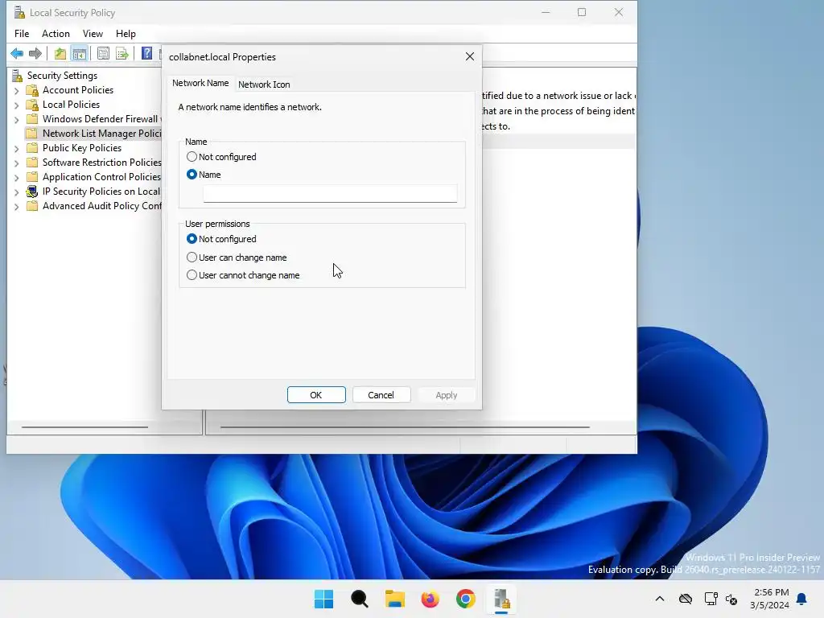
Task: Select Not configured under Name group
Action: tap(192, 157)
